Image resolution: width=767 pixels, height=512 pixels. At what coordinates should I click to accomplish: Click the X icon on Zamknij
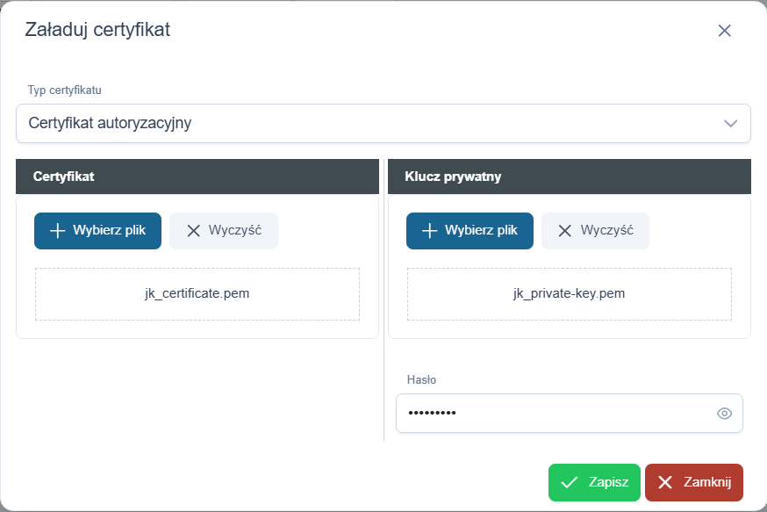(x=665, y=482)
